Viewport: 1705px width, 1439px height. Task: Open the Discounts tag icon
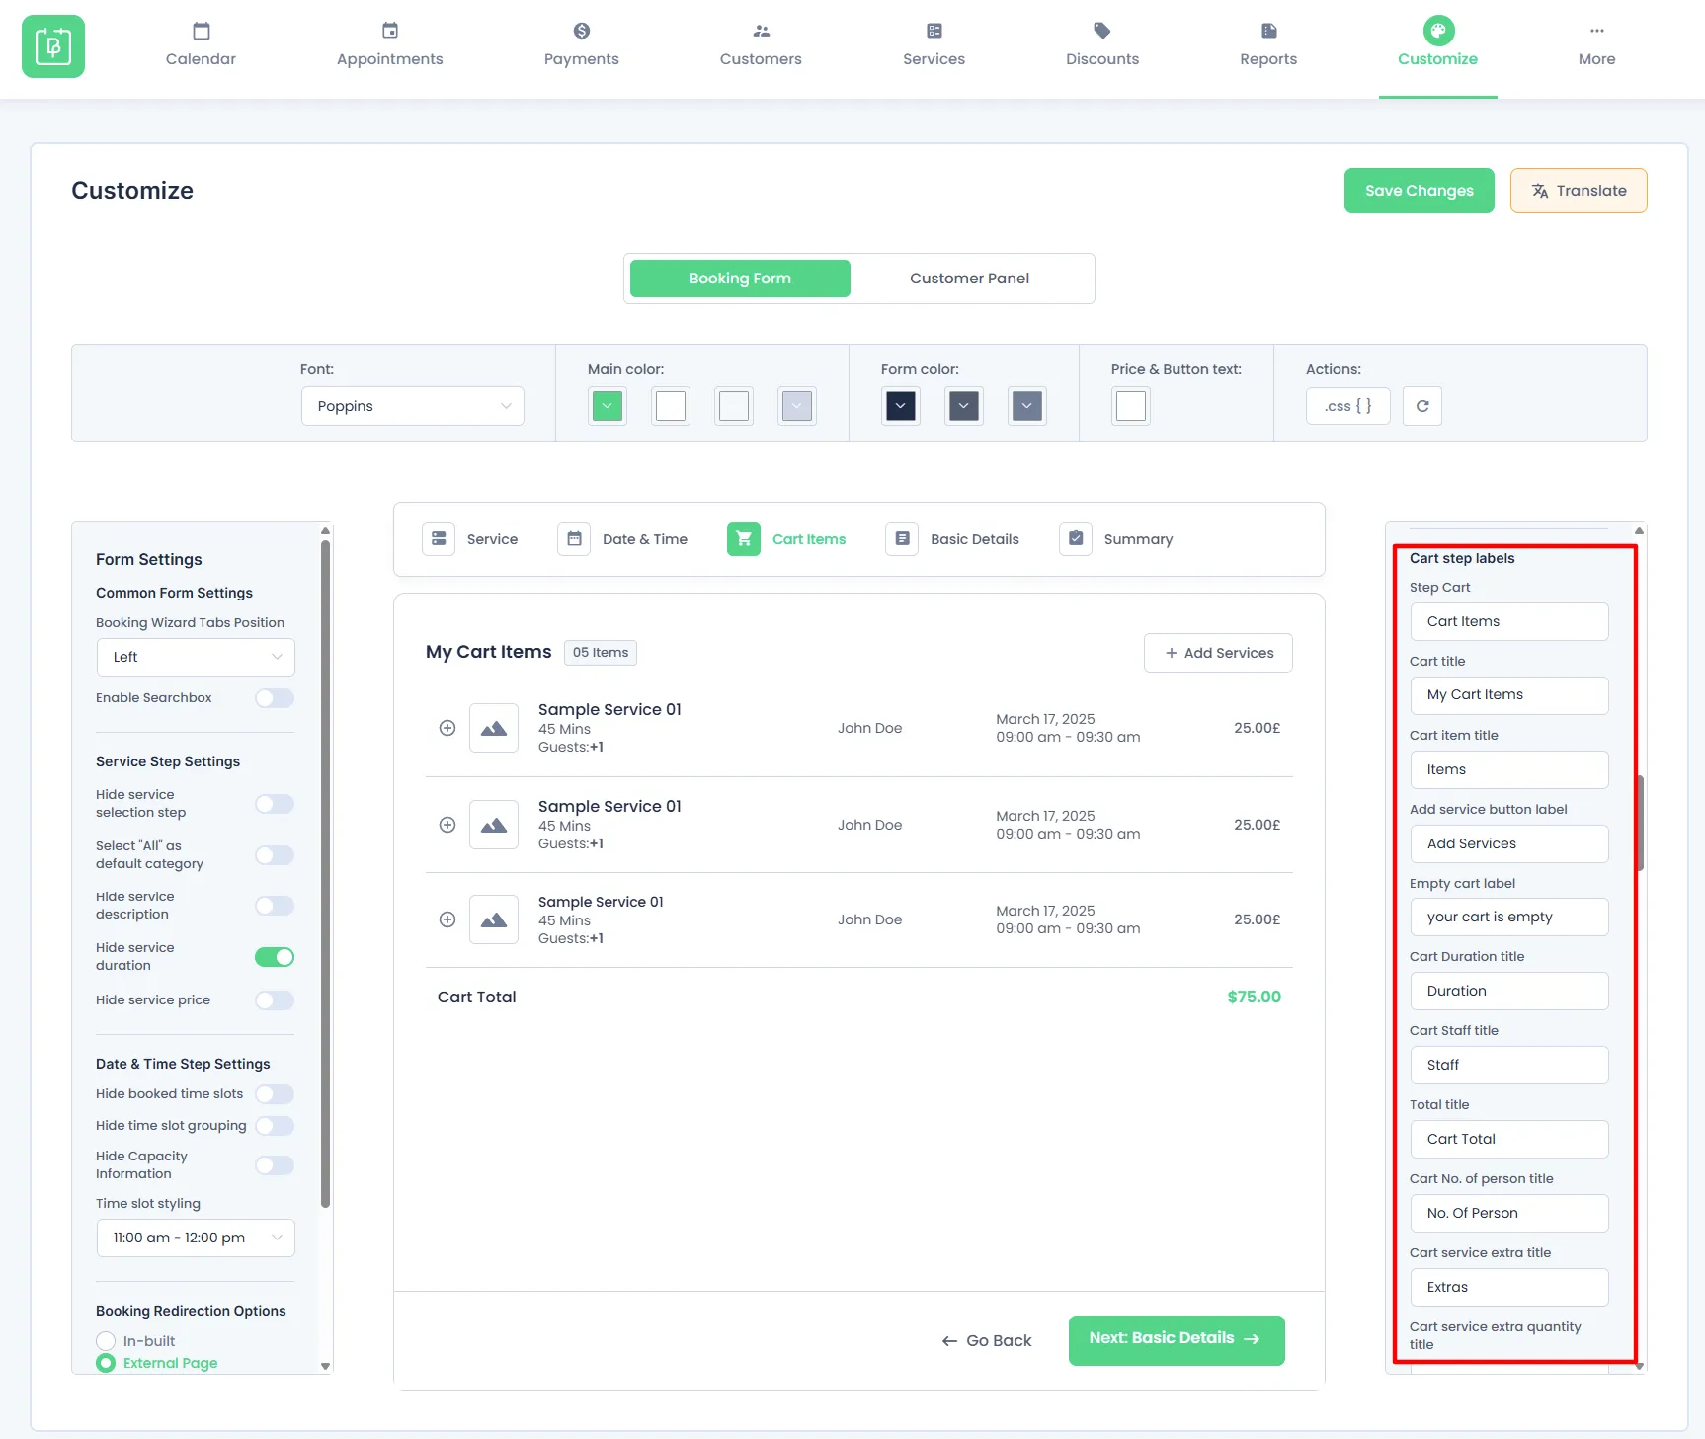coord(1102,31)
